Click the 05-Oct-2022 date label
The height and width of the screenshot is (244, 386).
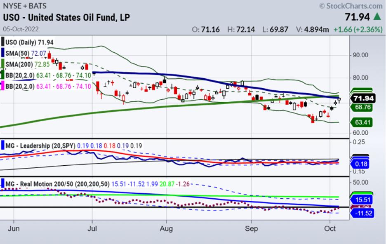point(21,29)
